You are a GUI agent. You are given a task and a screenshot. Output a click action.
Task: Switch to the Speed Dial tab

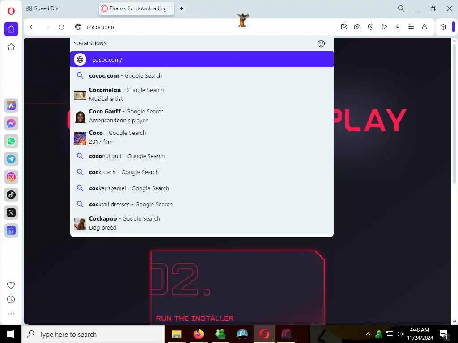(42, 8)
